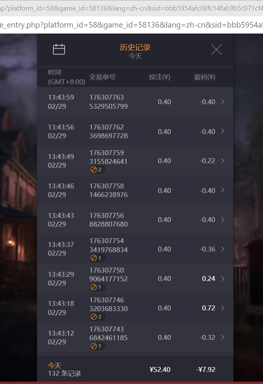Click the 今天 date subtitle in header
Viewport: 263px width, 384px height.
(x=135, y=56)
